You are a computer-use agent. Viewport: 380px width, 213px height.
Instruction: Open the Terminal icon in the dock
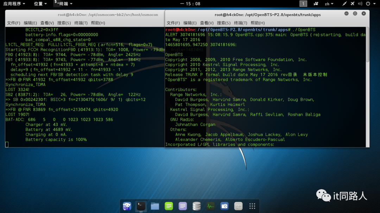[141, 206]
